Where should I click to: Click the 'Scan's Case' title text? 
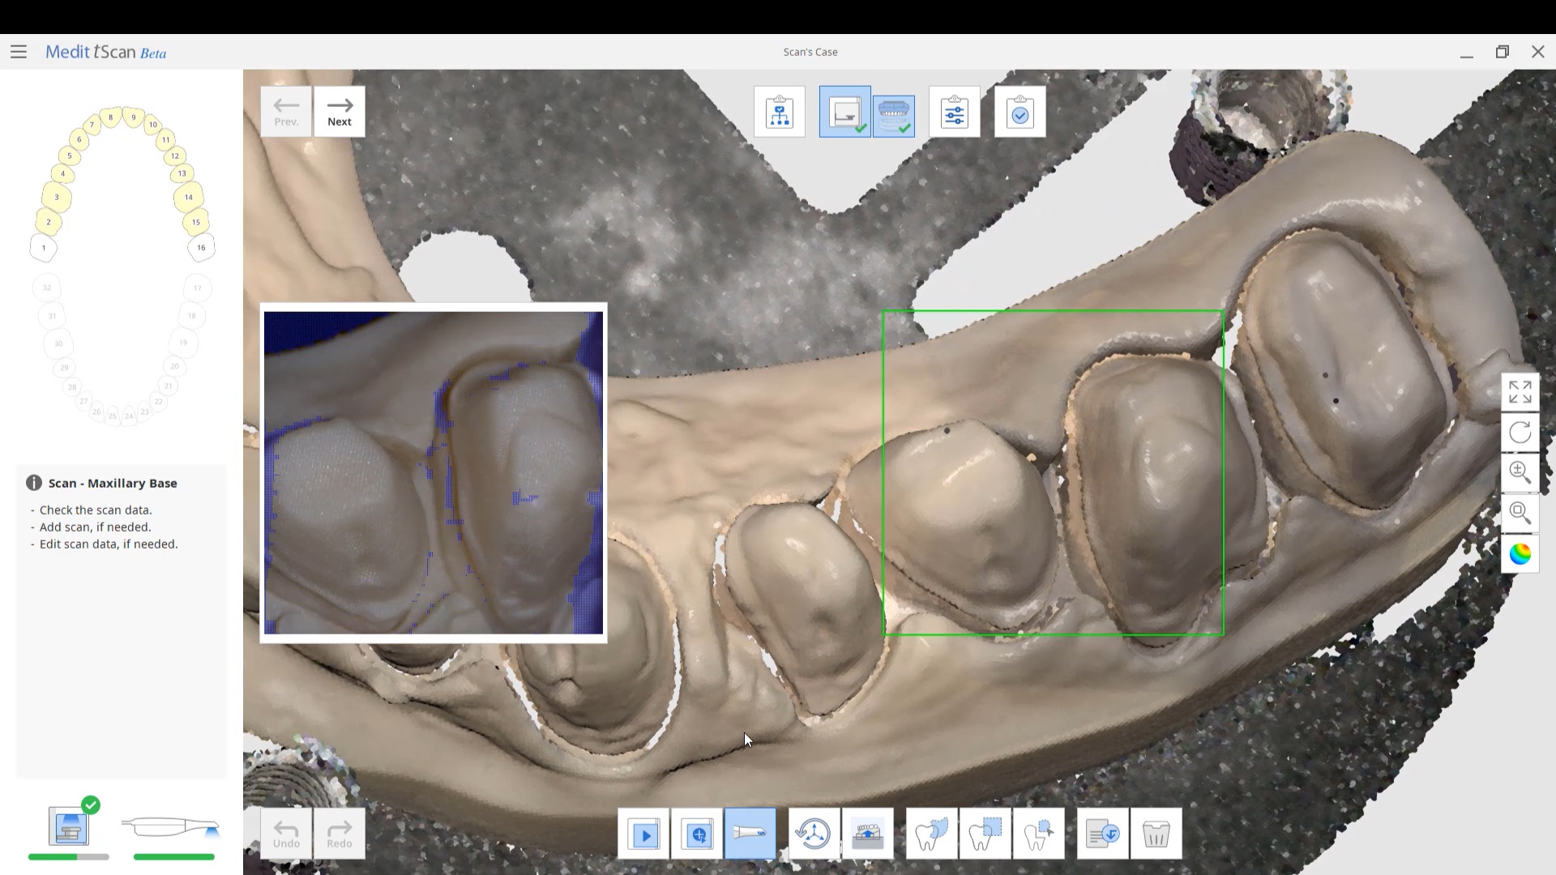[810, 52]
